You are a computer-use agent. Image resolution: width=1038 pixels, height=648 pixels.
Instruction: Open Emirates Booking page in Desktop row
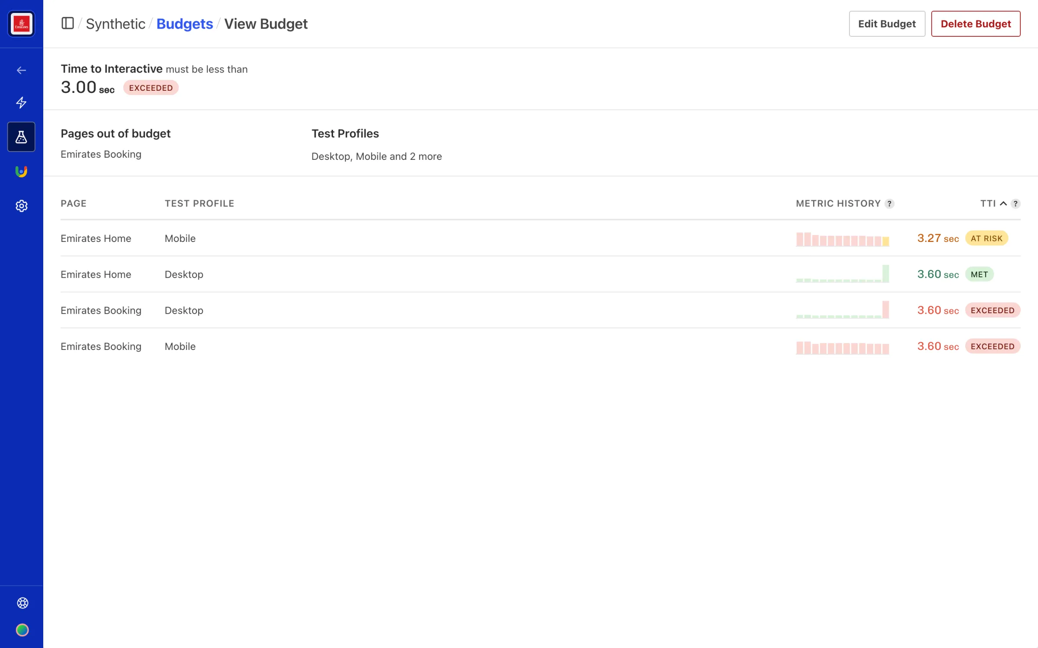point(101,310)
